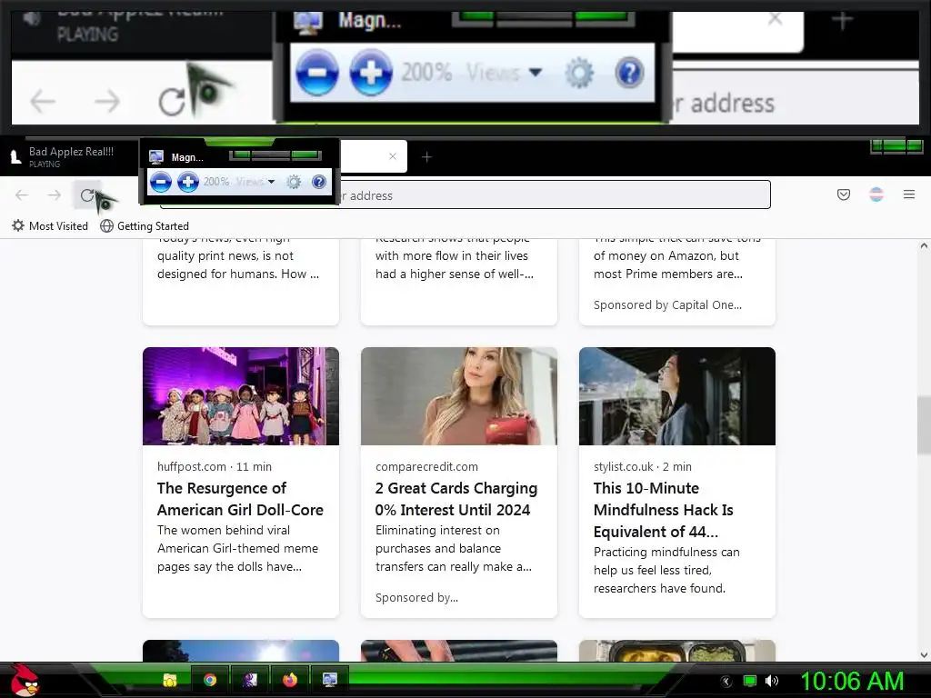Open File Explorer from the taskbar

170,680
